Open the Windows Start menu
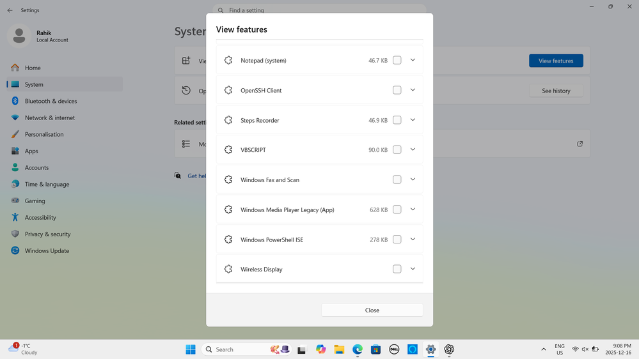Image resolution: width=639 pixels, height=359 pixels. click(x=191, y=349)
